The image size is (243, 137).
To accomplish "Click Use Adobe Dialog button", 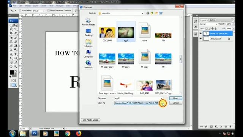I will point(90,120).
